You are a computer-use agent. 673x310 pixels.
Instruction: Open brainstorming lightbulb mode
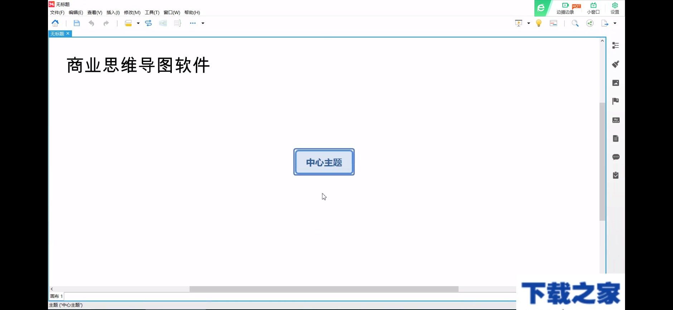[x=539, y=23]
